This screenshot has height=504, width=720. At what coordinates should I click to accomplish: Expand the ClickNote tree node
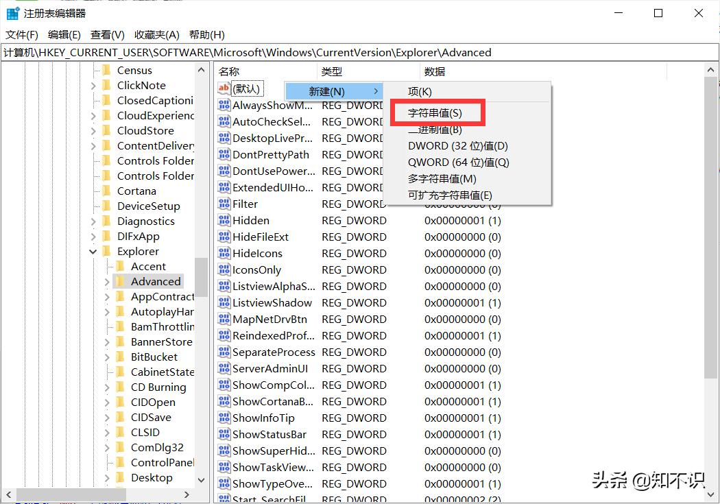93,86
